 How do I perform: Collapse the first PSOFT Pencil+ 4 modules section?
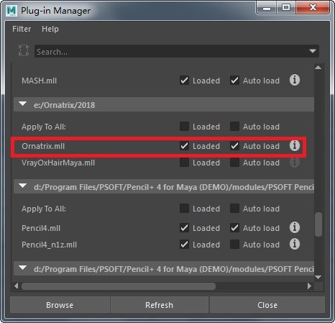tap(23, 186)
